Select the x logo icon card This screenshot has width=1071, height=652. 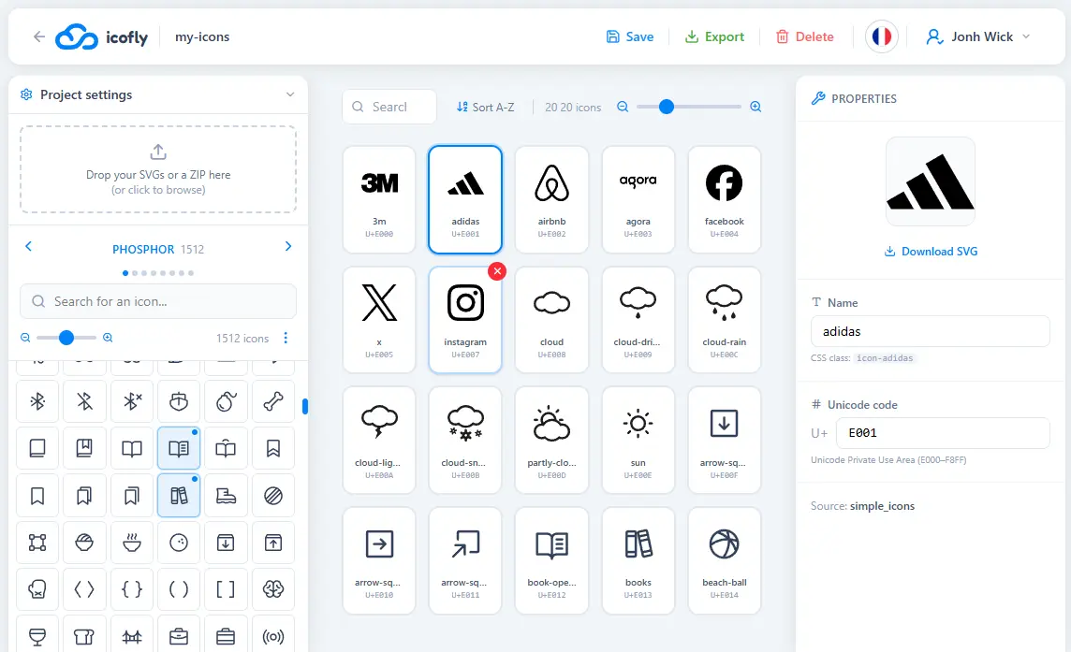point(379,320)
